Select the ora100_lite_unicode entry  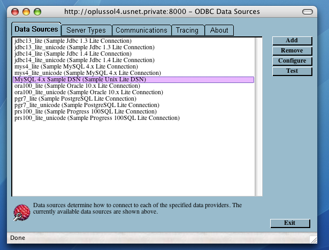tap(133, 93)
